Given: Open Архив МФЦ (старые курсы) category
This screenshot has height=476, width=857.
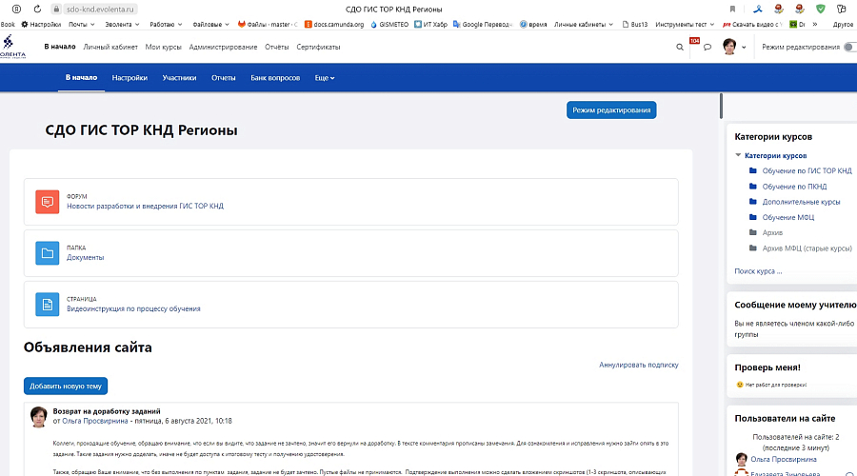Looking at the screenshot, I should 807,248.
